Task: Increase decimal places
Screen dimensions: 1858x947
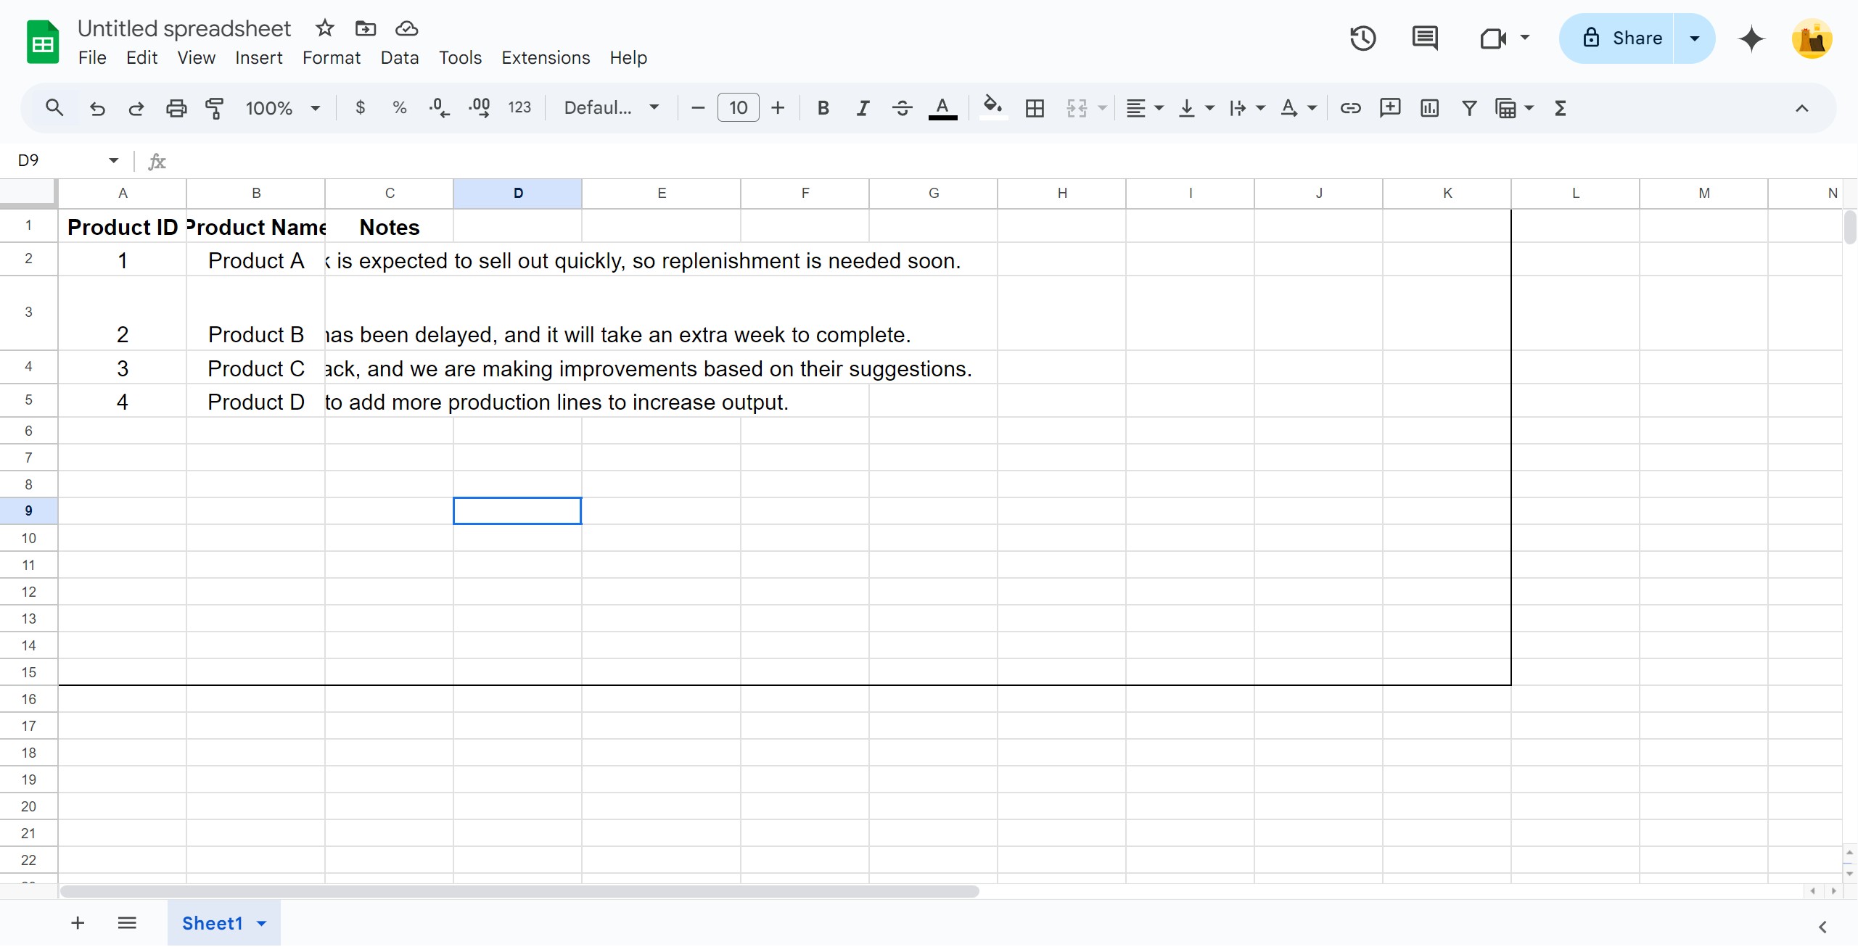Action: click(479, 108)
